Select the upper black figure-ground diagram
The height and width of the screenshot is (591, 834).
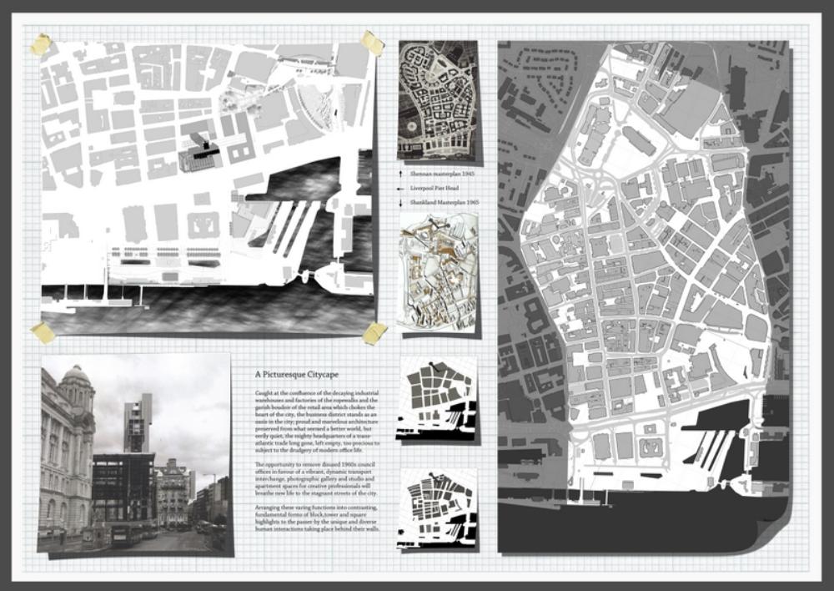(438, 400)
